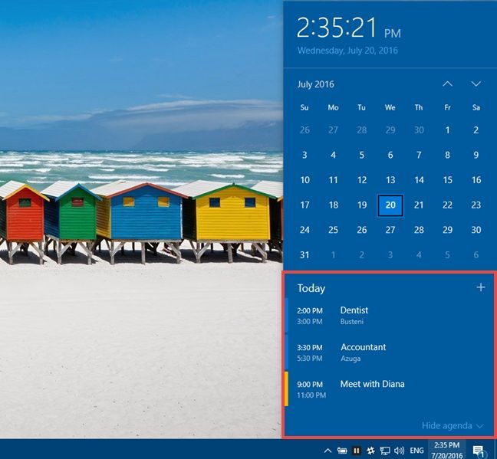Open the volume speaker tray icon
The width and height of the screenshot is (497, 459).
[399, 450]
